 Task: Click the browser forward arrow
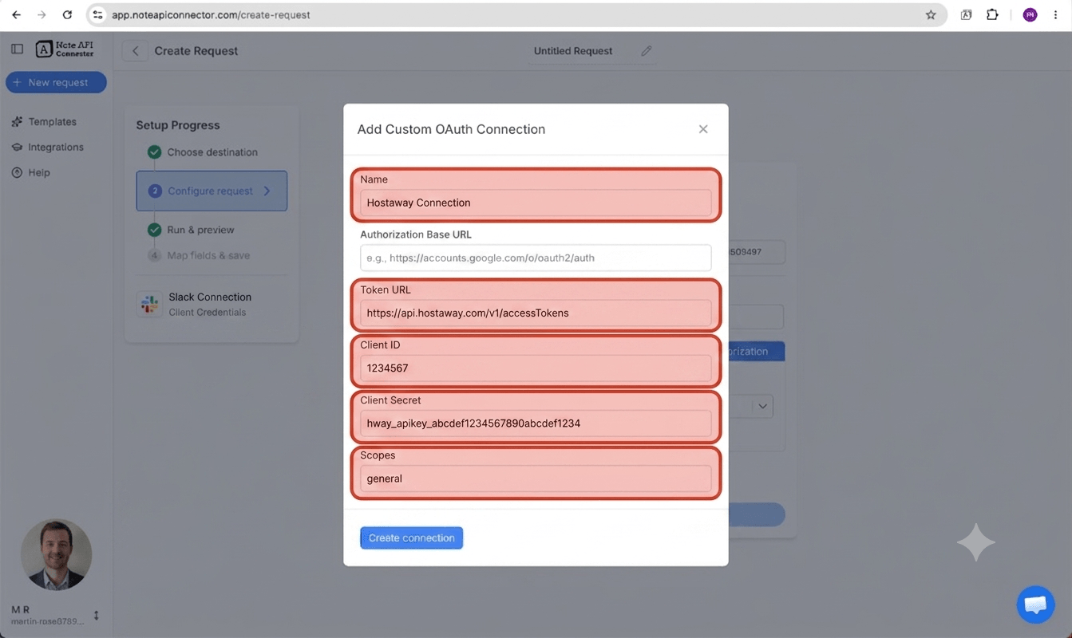[x=42, y=14]
